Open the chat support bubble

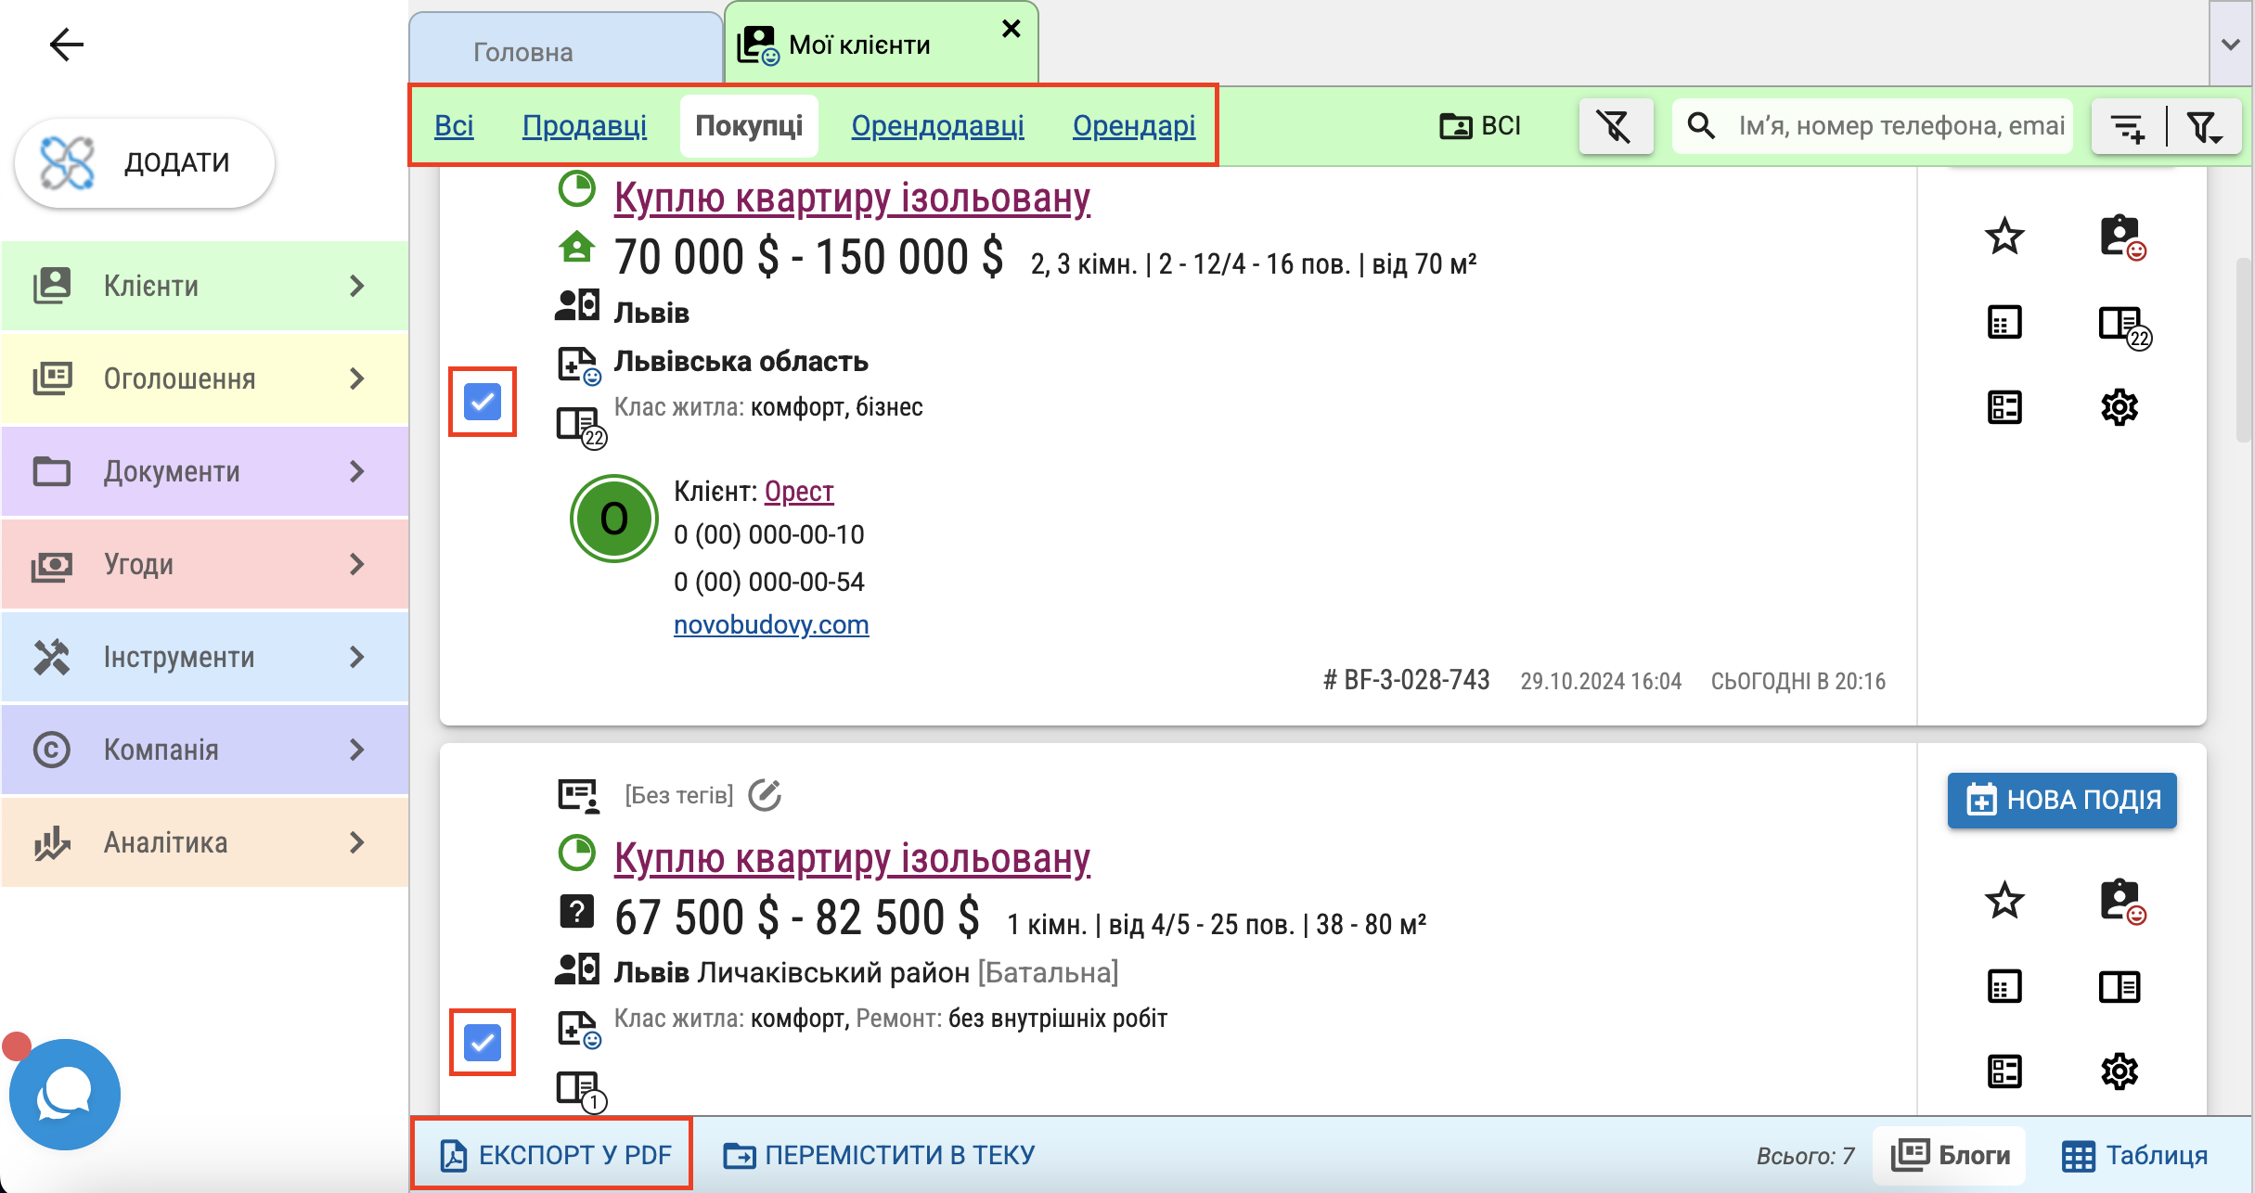click(64, 1095)
